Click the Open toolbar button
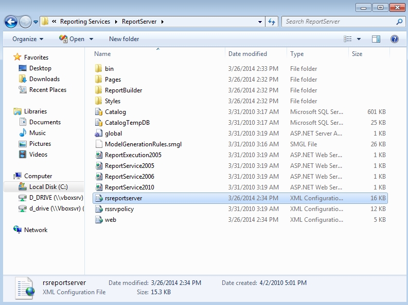 pos(72,39)
